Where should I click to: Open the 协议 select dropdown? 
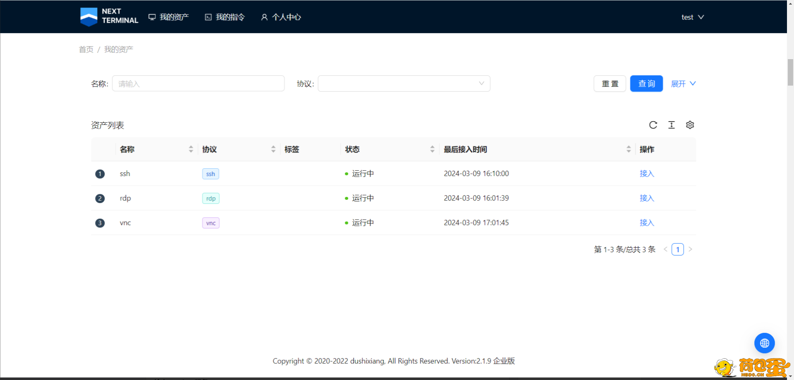404,84
